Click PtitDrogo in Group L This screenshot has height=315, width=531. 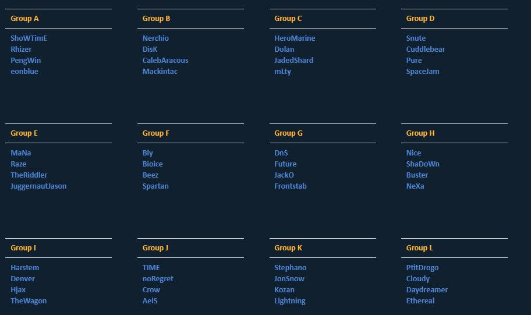(422, 268)
